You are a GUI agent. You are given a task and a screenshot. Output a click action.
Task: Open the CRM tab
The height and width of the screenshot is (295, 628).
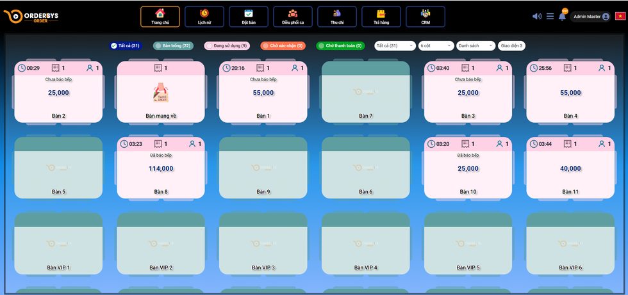point(426,17)
